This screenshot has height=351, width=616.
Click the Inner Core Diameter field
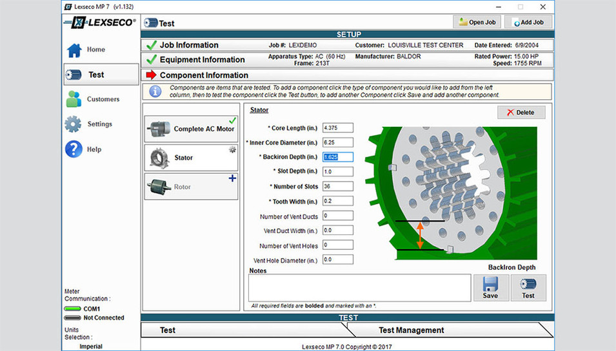tap(338, 142)
